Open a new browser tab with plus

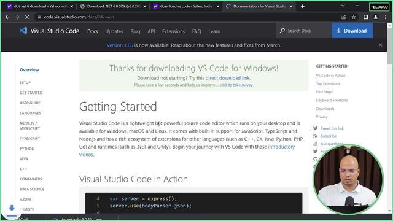point(303,6)
